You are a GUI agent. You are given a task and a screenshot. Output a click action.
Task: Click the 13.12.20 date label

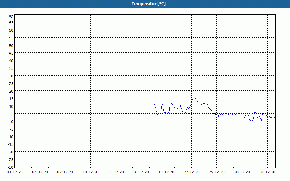(116, 172)
